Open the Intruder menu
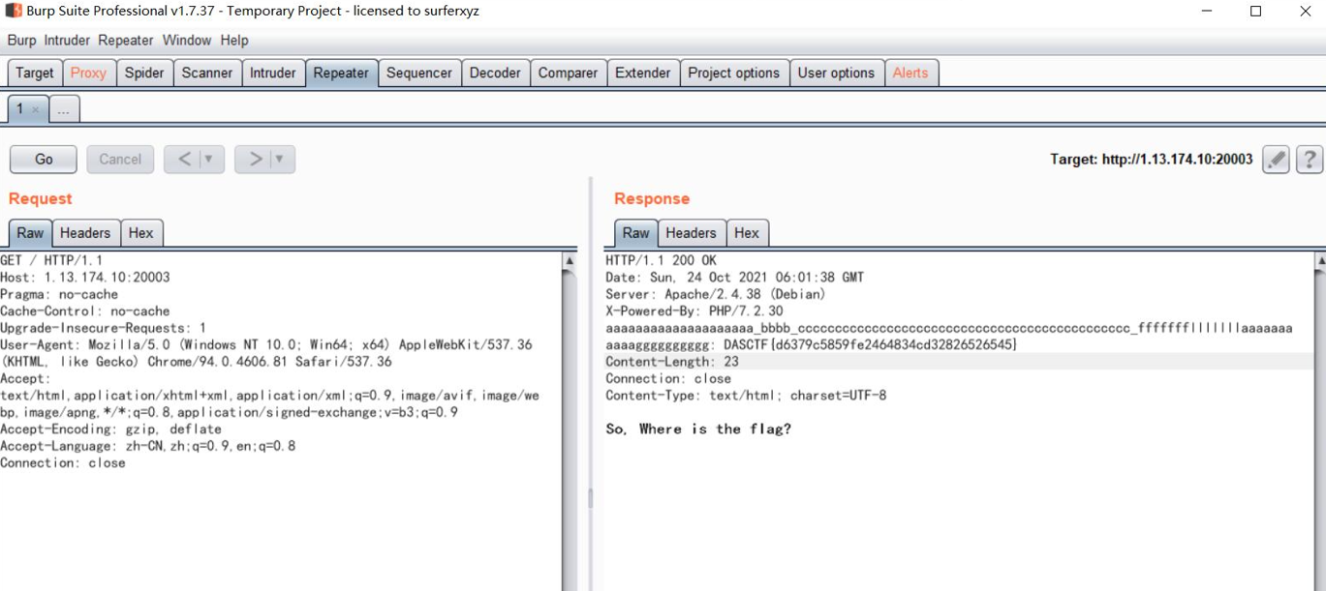Viewport: 1326px width, 591px height. tap(67, 41)
